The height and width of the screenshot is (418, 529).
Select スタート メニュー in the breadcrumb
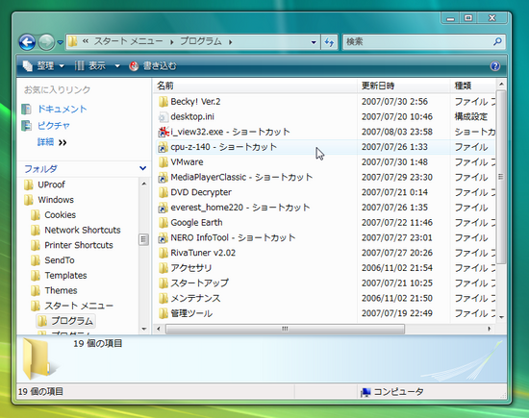coord(128,42)
